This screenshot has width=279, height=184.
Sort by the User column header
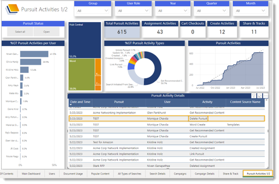[167, 102]
